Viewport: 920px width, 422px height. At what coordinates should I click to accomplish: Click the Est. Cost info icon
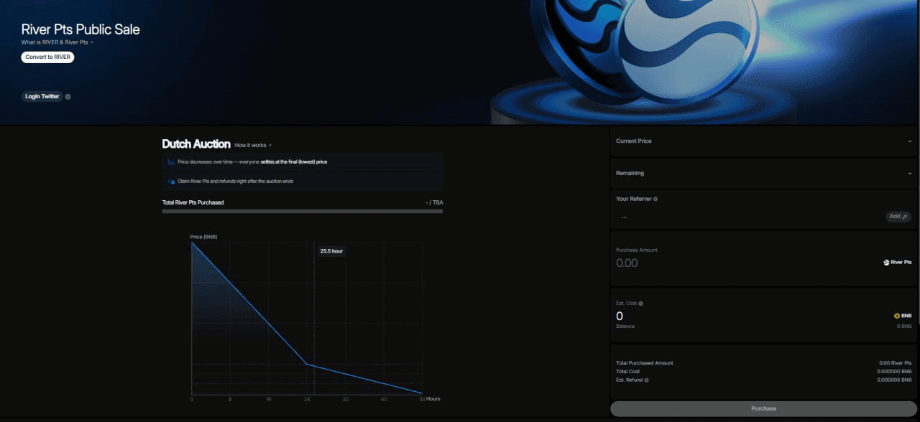[641, 304]
